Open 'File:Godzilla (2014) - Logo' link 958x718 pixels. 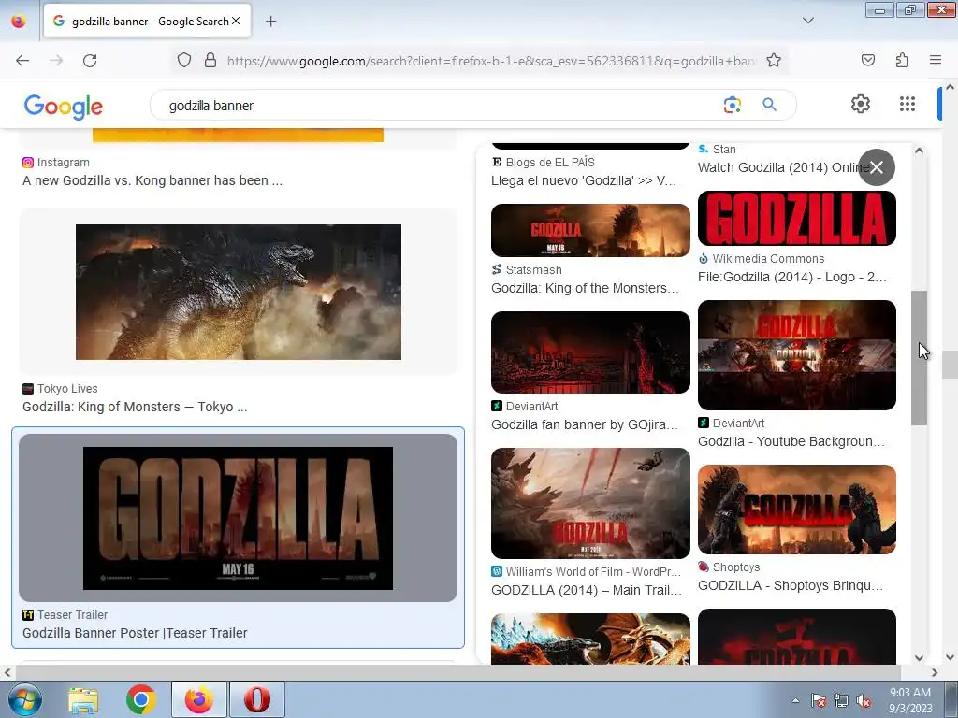[791, 277]
